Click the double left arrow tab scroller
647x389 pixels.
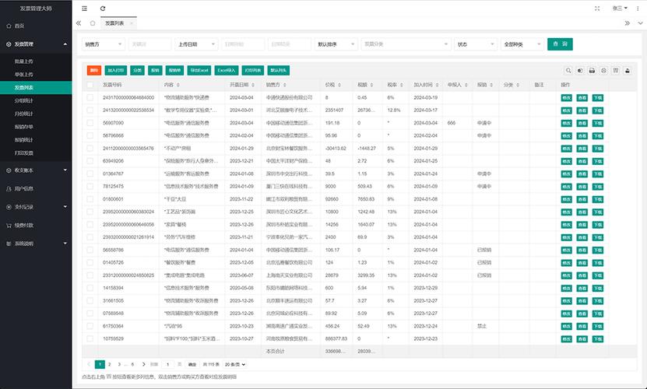79,23
